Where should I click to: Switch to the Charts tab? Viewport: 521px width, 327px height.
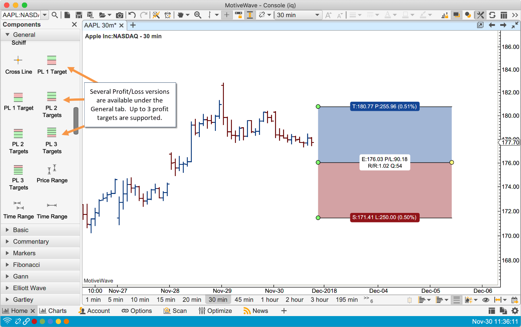click(x=53, y=311)
